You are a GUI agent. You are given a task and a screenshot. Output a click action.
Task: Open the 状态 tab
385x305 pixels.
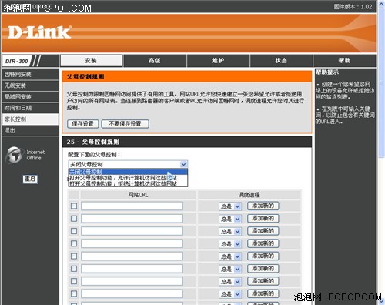pos(281,61)
